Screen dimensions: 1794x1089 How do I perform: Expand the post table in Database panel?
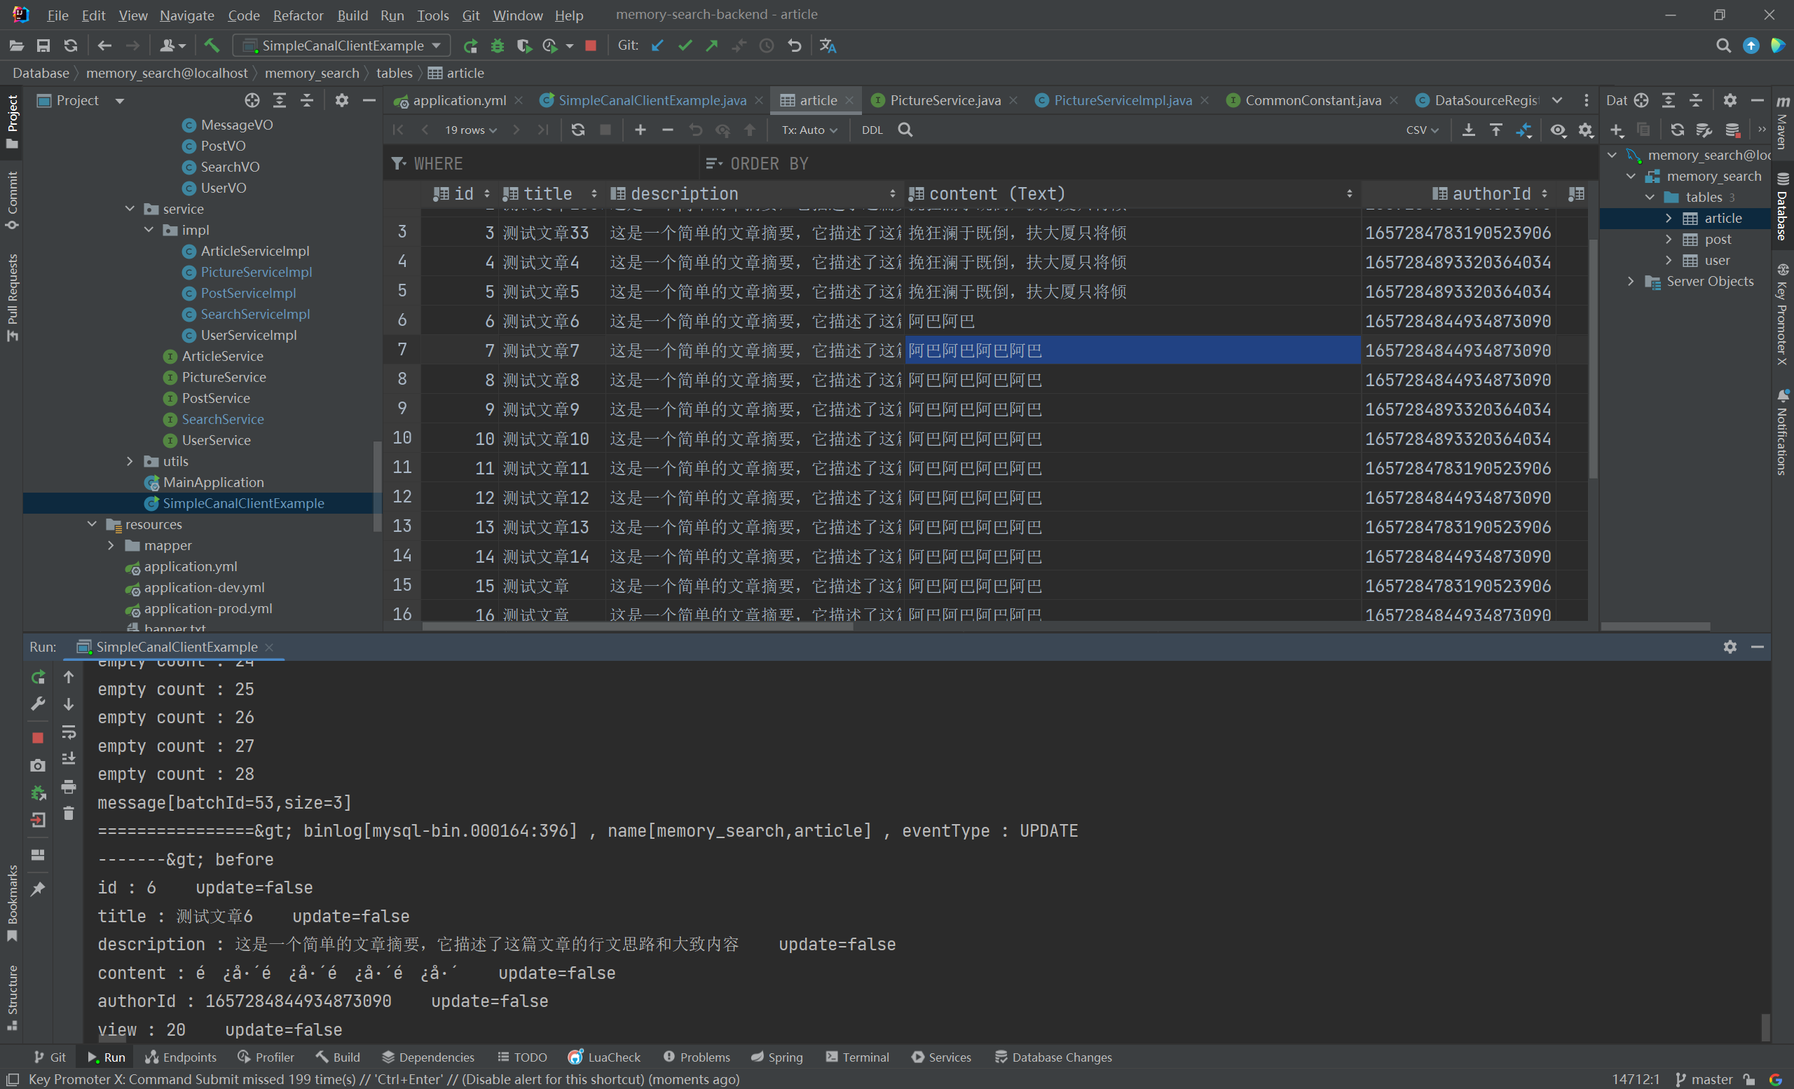[1668, 239]
